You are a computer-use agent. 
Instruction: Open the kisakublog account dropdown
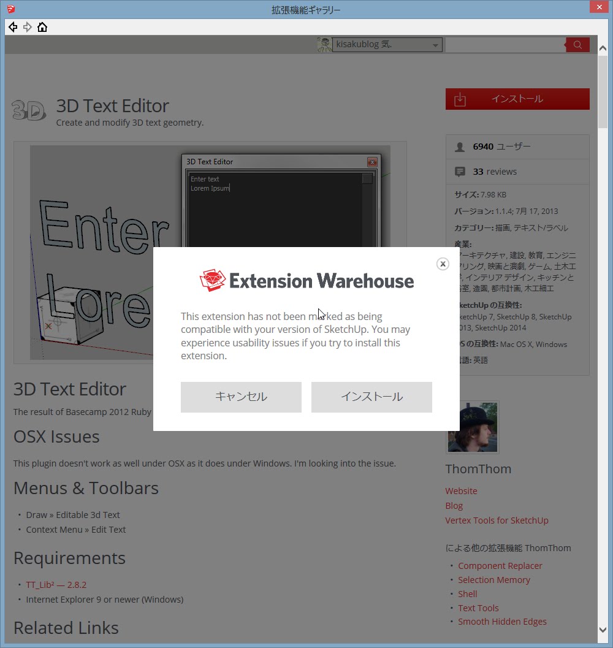click(x=387, y=45)
